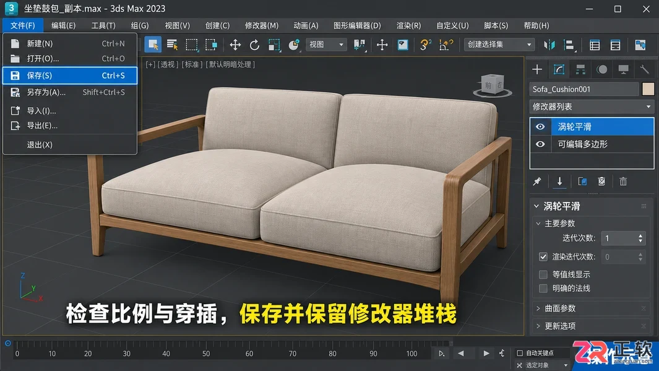Hide the 可编辑多边形 entry with eye icon

[x=540, y=144]
